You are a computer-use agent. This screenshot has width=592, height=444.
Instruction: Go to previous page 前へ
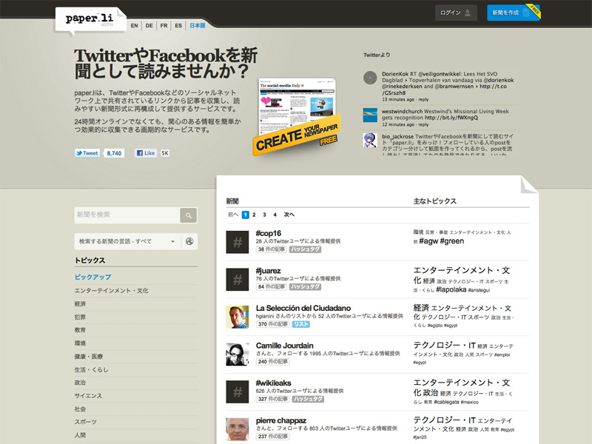tap(233, 215)
